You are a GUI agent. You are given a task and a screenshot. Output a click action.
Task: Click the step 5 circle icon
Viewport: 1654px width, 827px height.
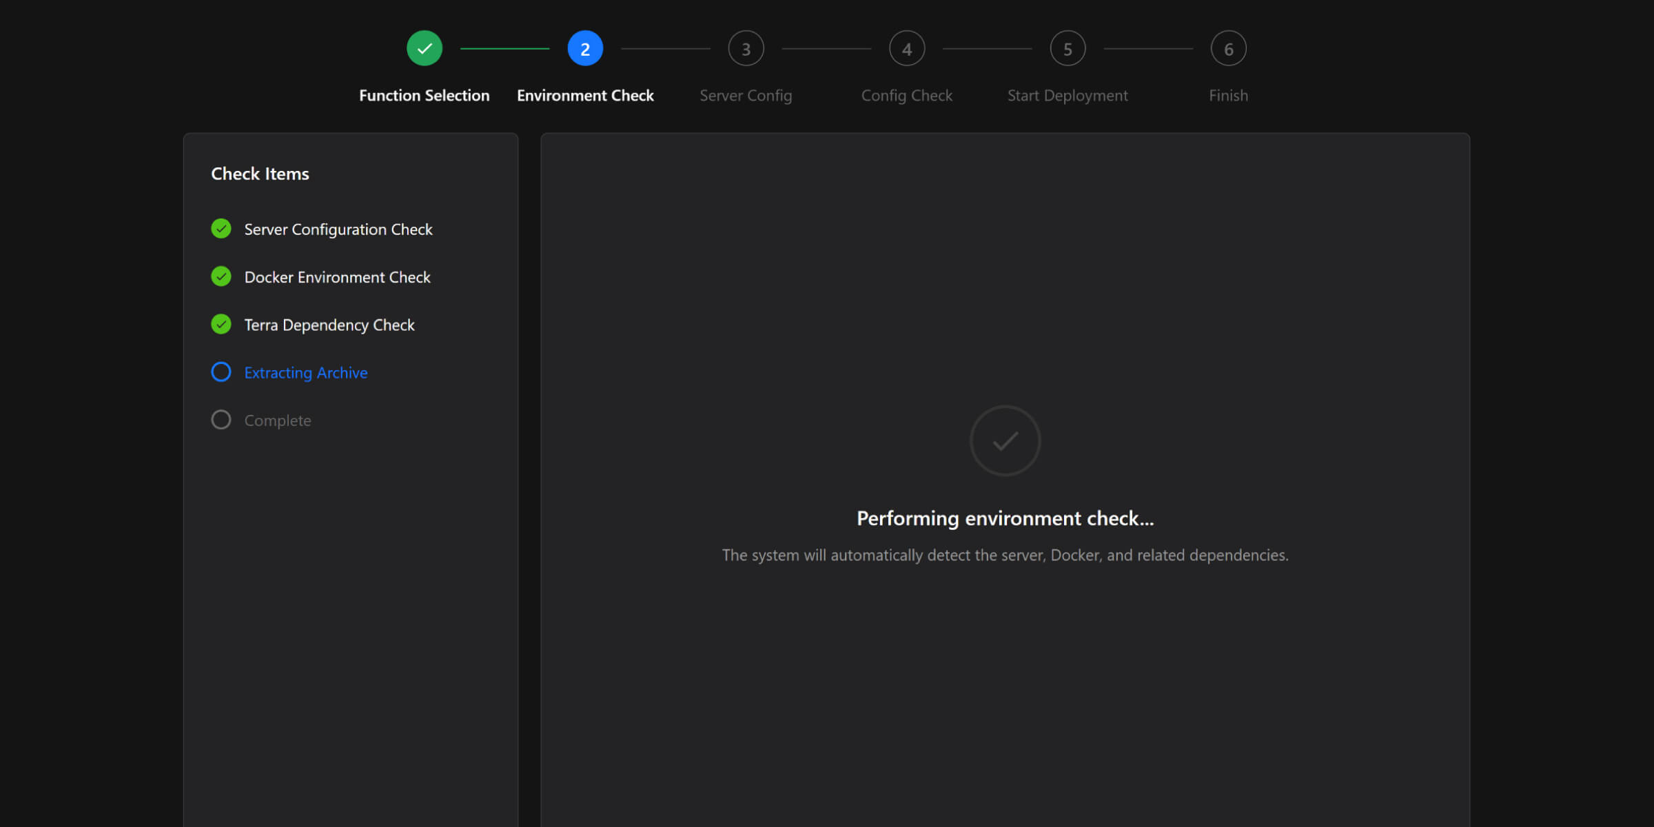(1068, 49)
